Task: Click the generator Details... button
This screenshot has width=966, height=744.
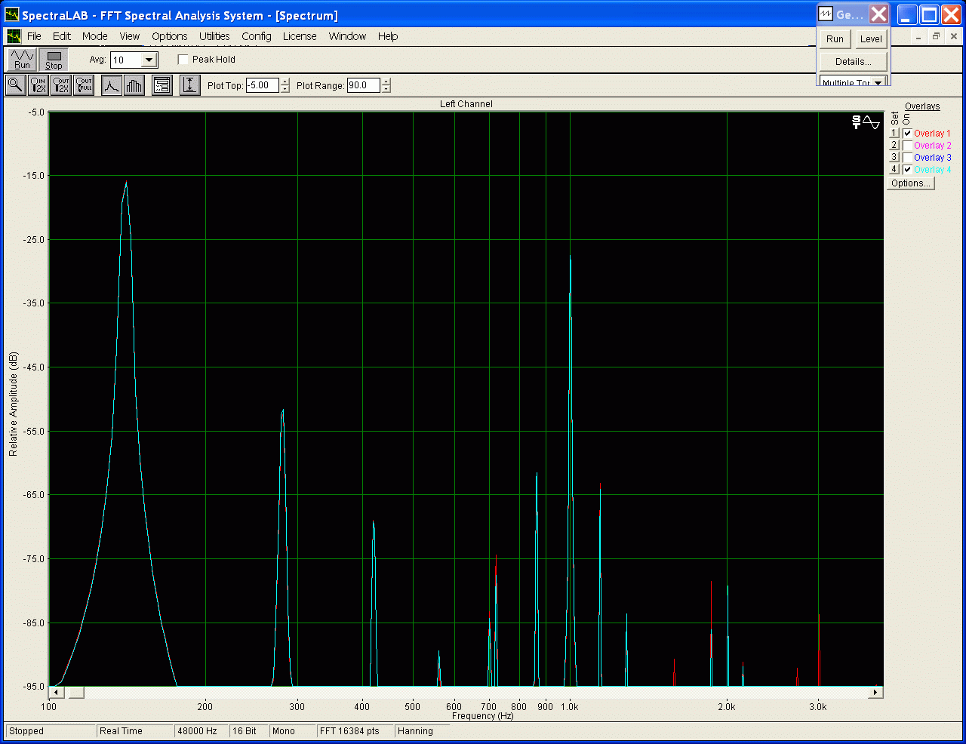Action: (x=853, y=62)
